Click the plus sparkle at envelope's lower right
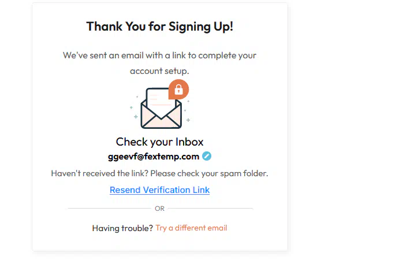This screenshot has width=399, height=275. point(188,120)
